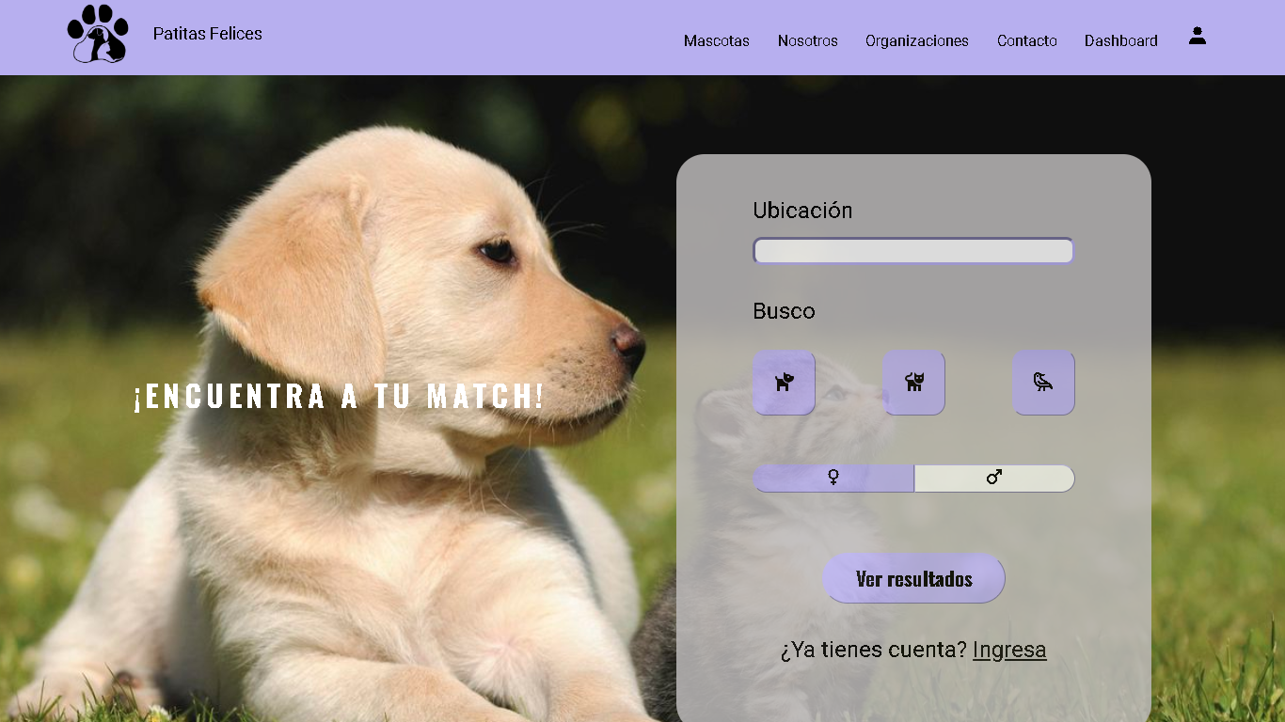Go to the Nosotros page
The image size is (1285, 722).
(x=807, y=40)
